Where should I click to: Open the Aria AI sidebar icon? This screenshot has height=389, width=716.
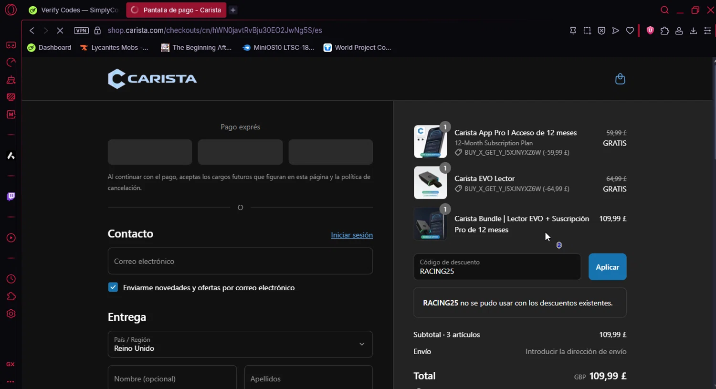click(x=11, y=156)
